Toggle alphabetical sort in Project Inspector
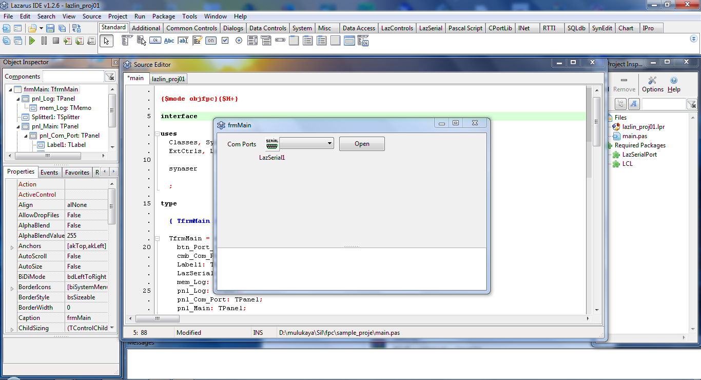Viewport: 701px width, 380px height. point(634,104)
